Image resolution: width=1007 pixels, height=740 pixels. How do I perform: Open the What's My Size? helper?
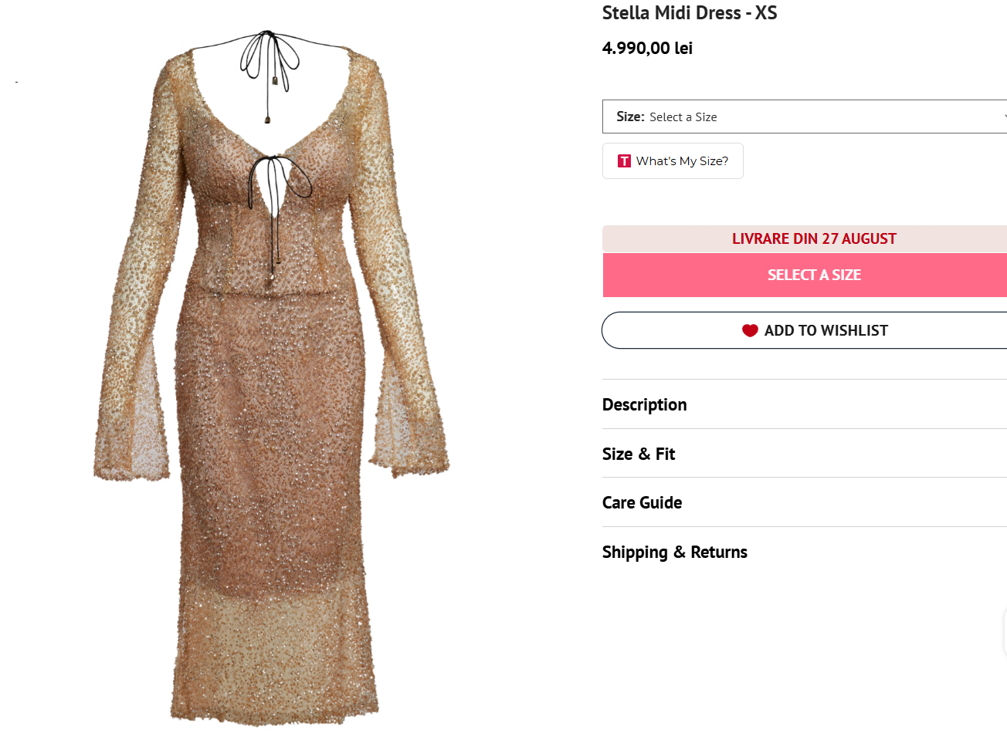coord(681,161)
